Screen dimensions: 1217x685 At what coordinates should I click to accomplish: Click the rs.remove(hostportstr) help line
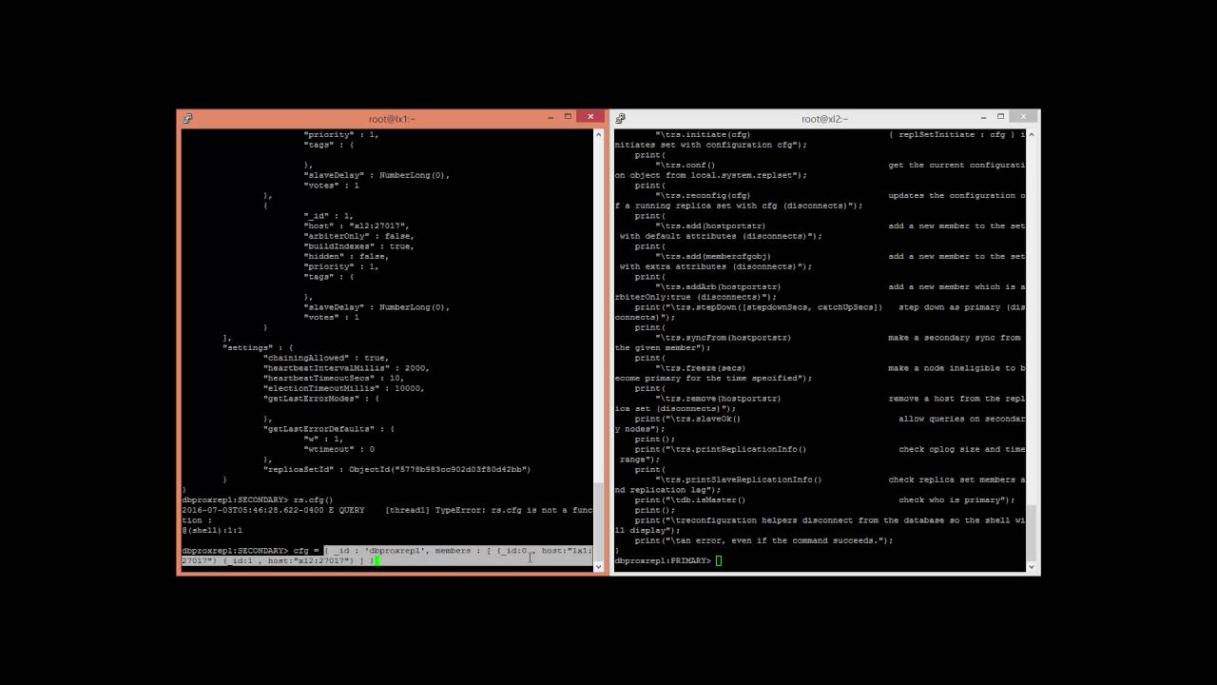click(820, 403)
